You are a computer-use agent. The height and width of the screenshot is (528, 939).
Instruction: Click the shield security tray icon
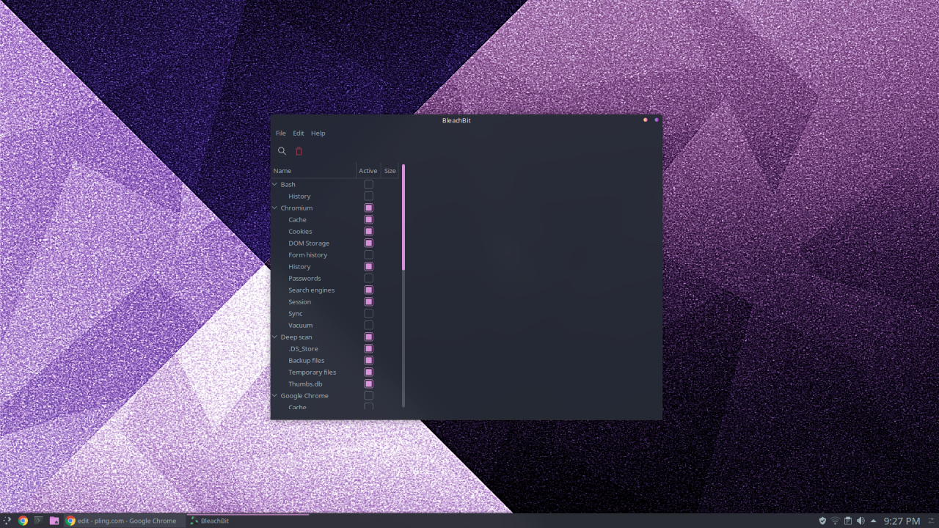(x=822, y=521)
